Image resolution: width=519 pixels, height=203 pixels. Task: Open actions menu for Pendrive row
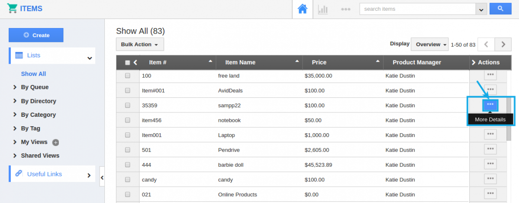click(490, 149)
